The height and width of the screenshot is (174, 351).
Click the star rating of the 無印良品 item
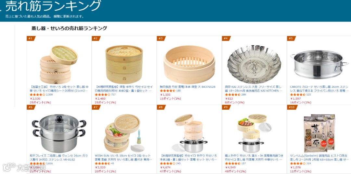[167, 91]
